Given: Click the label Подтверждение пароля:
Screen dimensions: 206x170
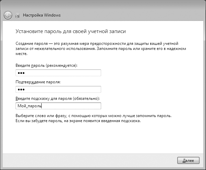Looking at the screenshot, I should pos(38,82).
